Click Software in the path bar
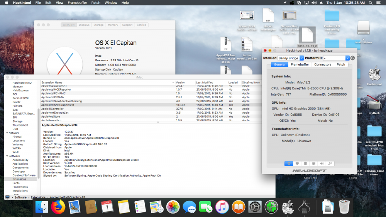 [20, 197]
